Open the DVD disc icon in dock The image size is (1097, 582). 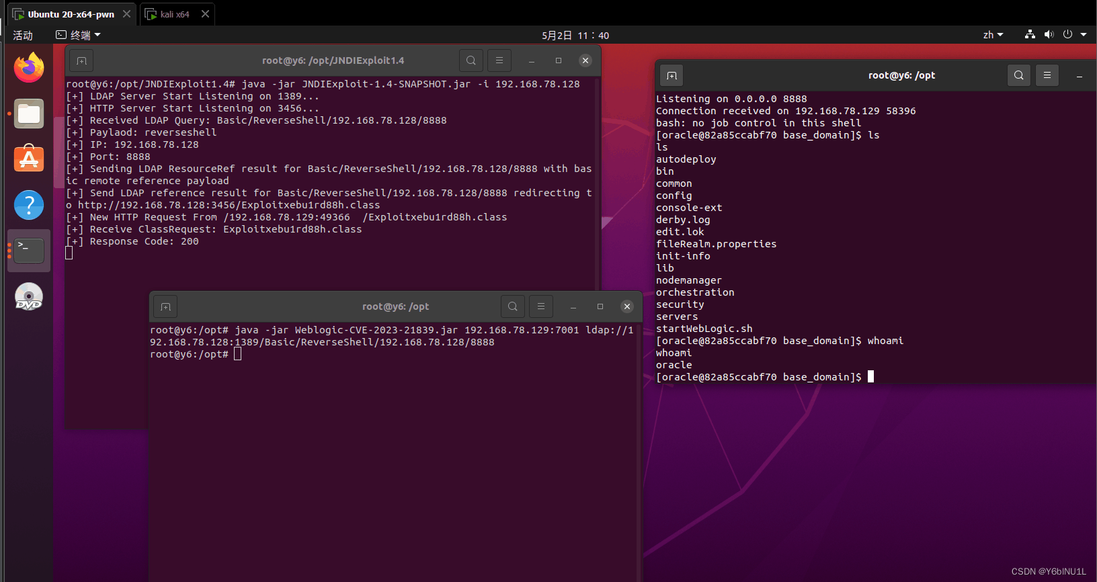point(29,296)
